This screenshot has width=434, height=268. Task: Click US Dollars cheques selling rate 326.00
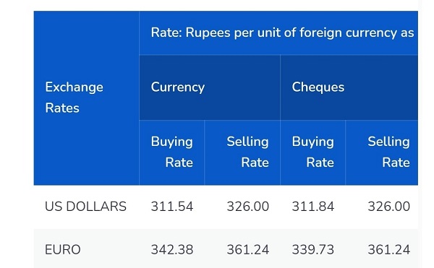coord(389,207)
